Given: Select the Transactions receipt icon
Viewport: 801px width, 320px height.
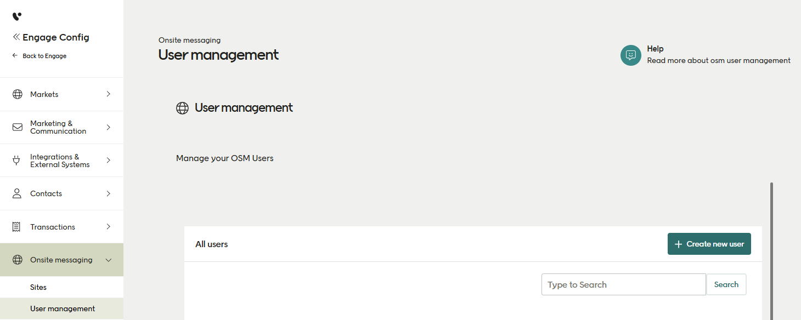Looking at the screenshot, I should [x=17, y=226].
